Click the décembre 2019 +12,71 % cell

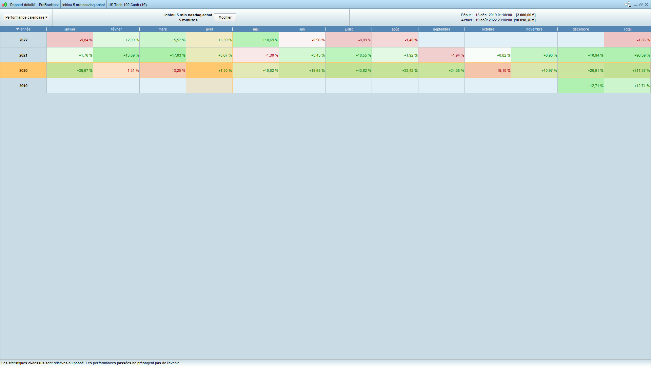(x=581, y=86)
